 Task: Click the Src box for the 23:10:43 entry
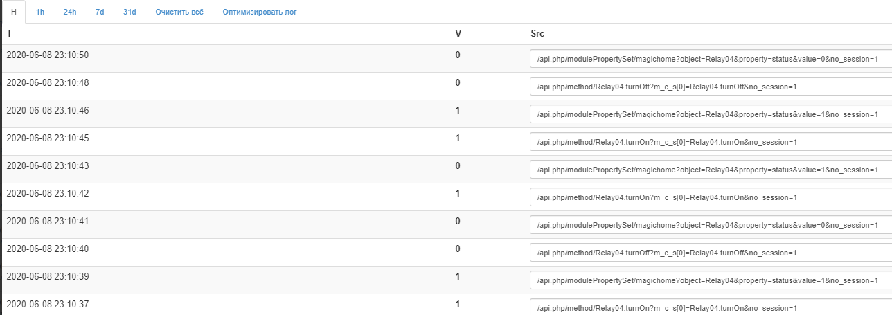[x=709, y=170]
